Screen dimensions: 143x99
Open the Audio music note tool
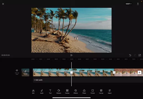point(42,92)
